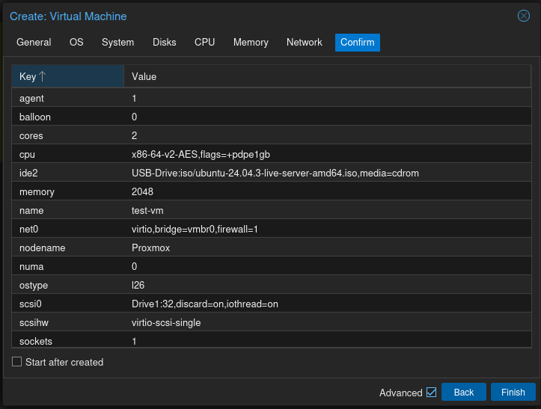Click the cpu key cell

[x=67, y=155]
